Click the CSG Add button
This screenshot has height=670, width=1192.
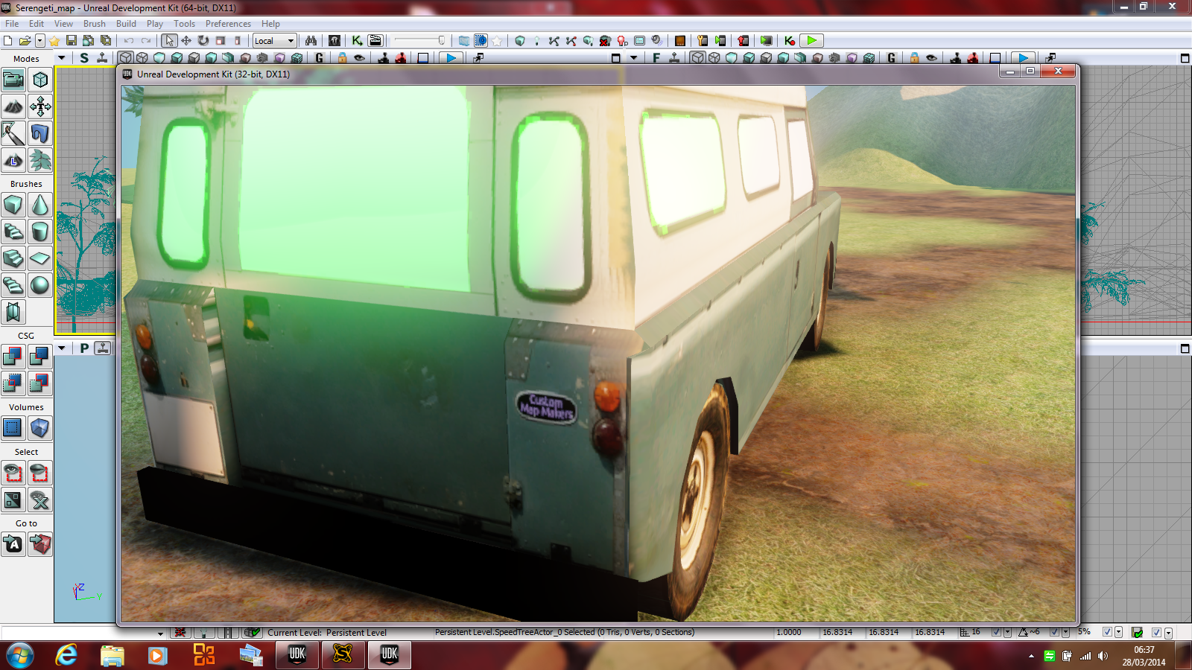(x=13, y=357)
